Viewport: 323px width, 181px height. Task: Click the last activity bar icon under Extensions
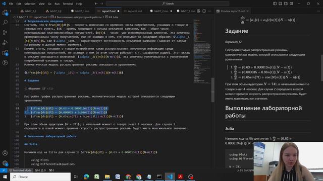(x=5, y=63)
